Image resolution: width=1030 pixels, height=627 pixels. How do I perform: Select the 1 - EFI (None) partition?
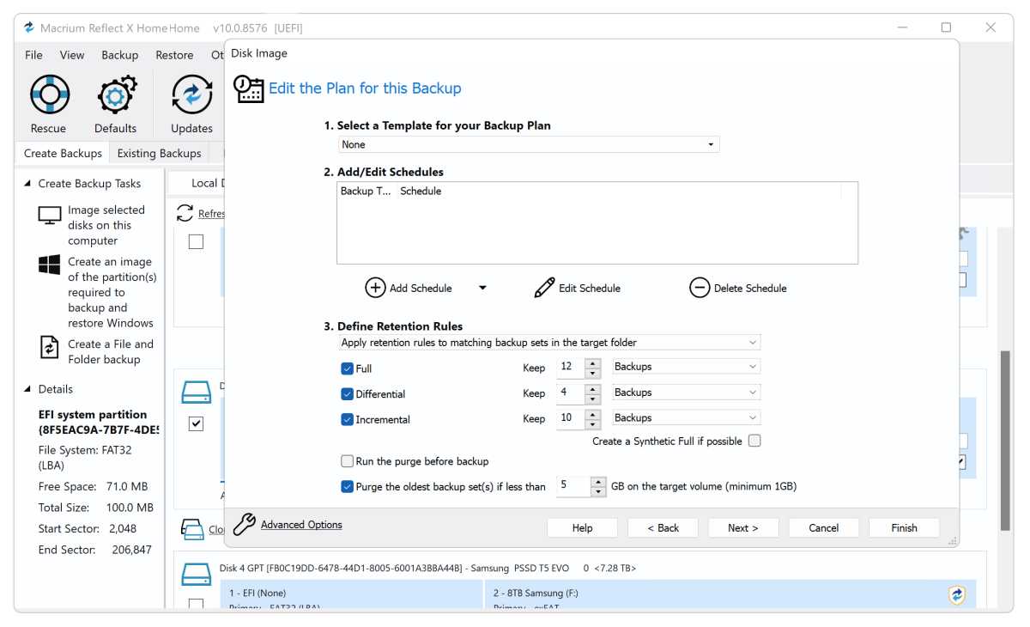coord(352,594)
